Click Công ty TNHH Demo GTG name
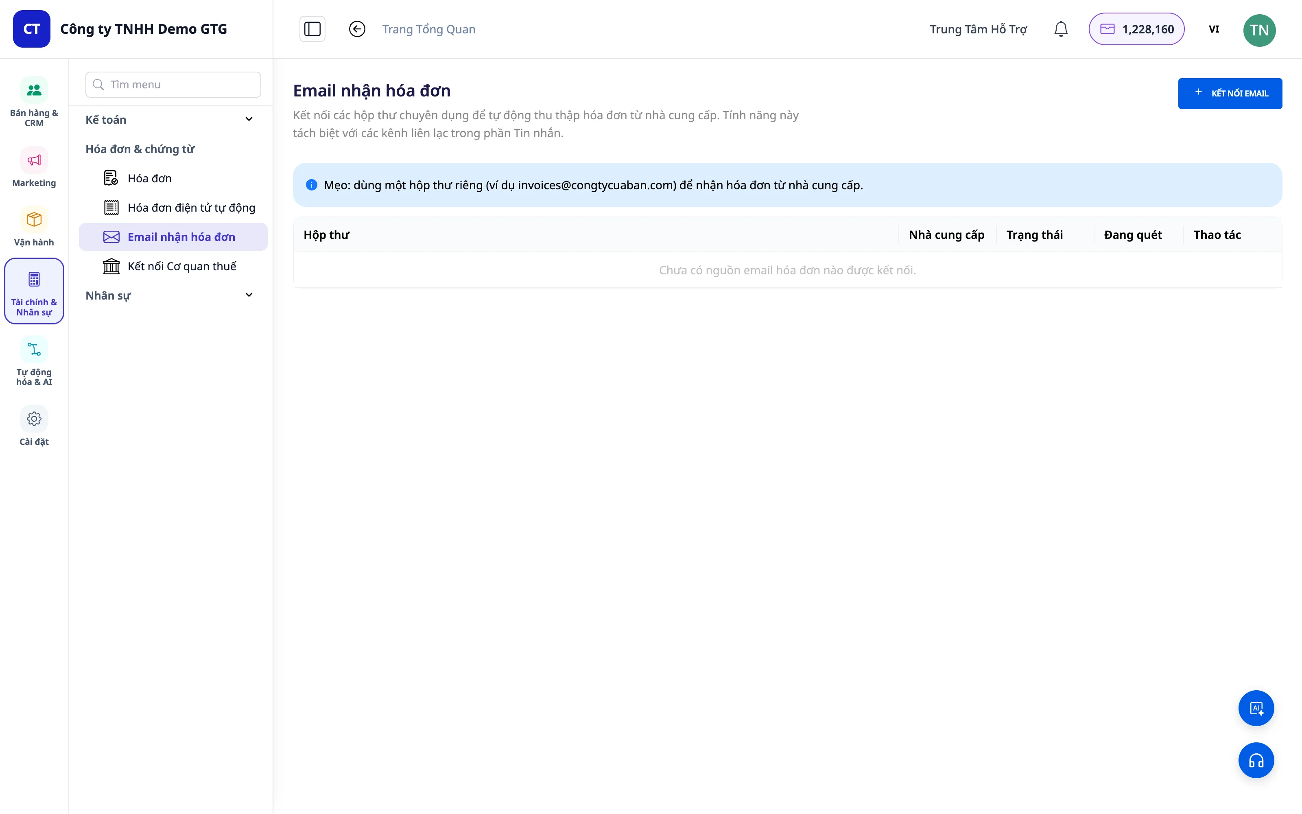 click(144, 29)
